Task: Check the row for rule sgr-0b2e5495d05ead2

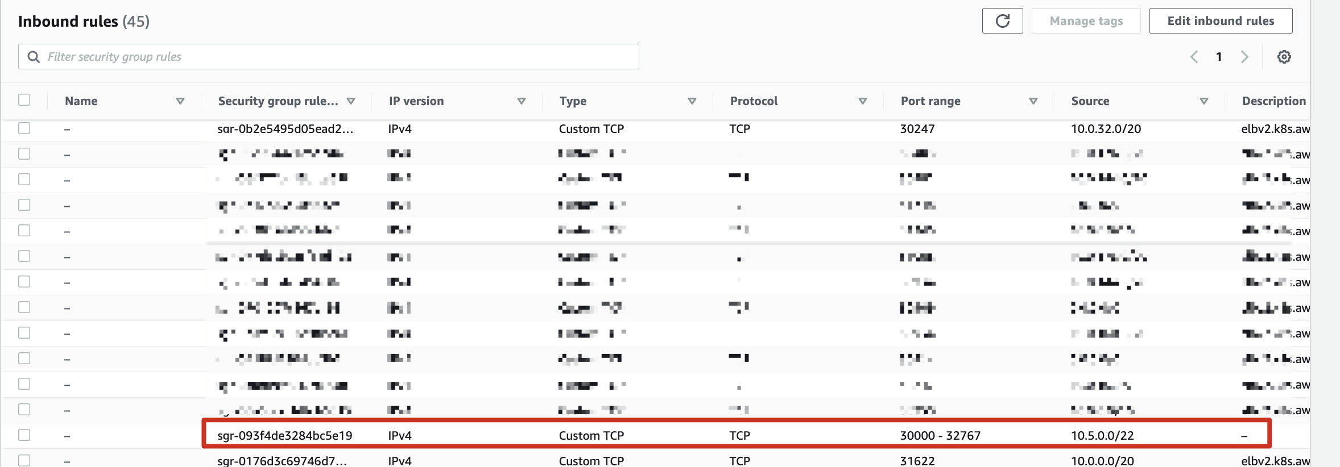Action: point(24,128)
